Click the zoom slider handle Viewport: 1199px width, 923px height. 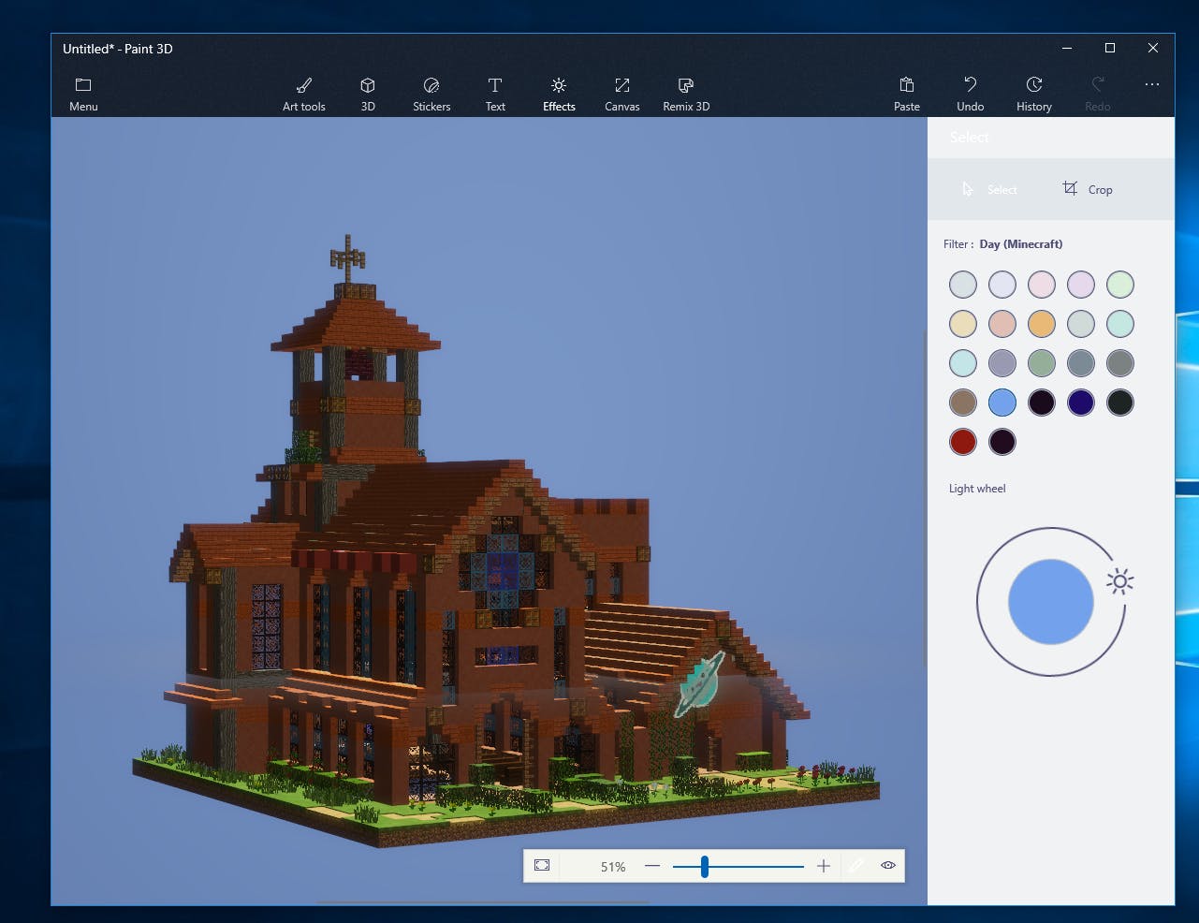click(705, 866)
